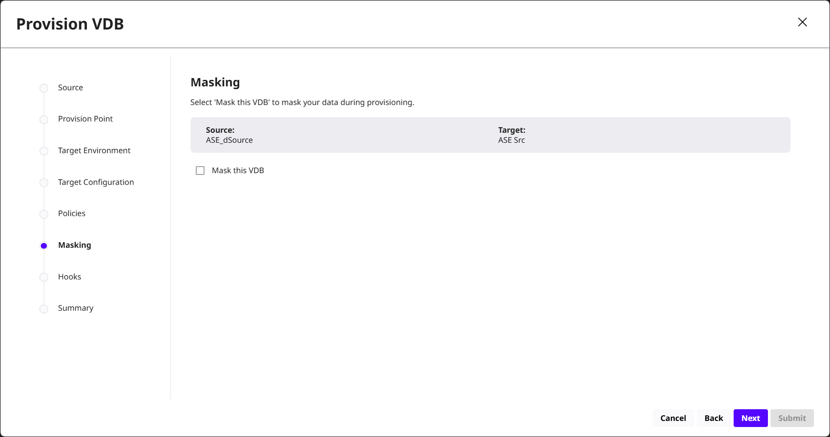The height and width of the screenshot is (437, 830).
Task: Click the Policies step circle marker
Action: [x=44, y=214]
